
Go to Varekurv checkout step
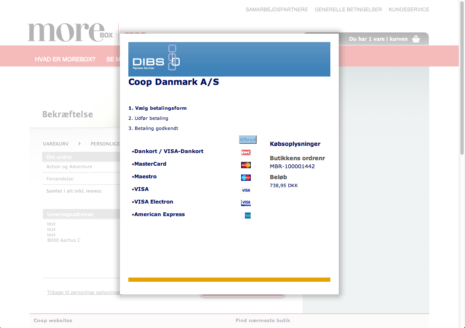point(56,144)
